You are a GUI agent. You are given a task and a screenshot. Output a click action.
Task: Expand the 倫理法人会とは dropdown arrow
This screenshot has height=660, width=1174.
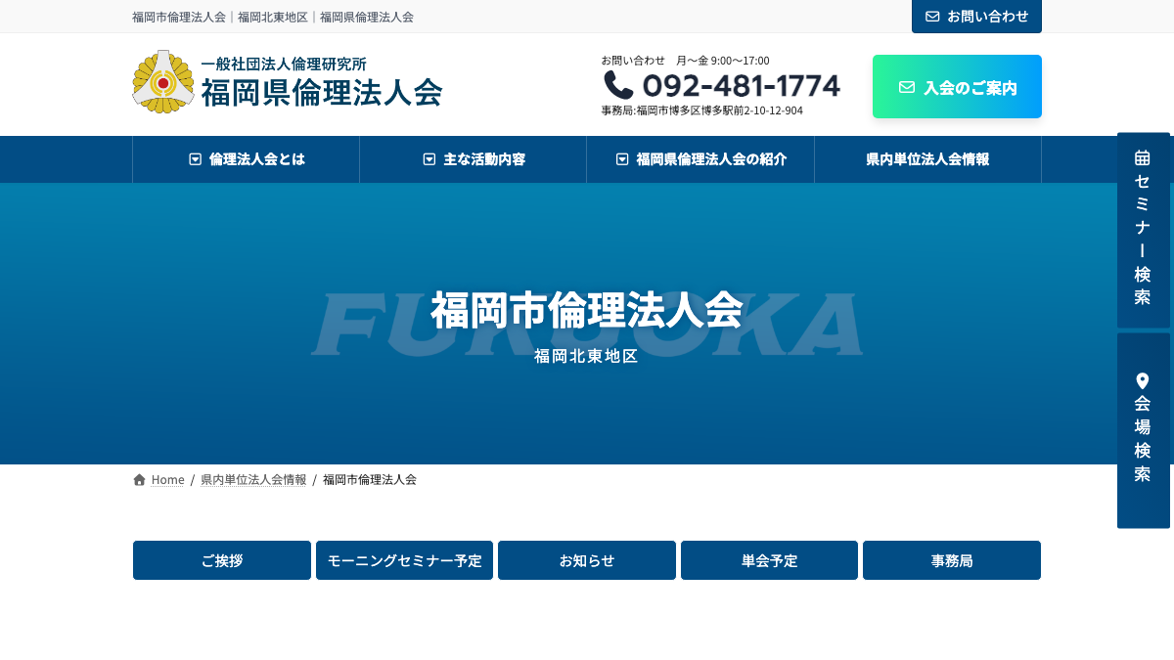click(196, 159)
